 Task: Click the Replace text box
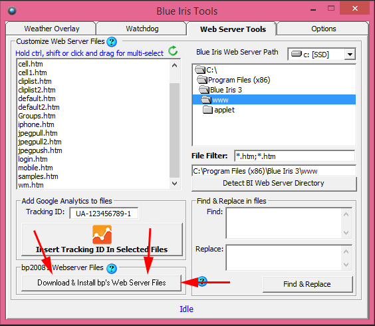tap(284, 257)
